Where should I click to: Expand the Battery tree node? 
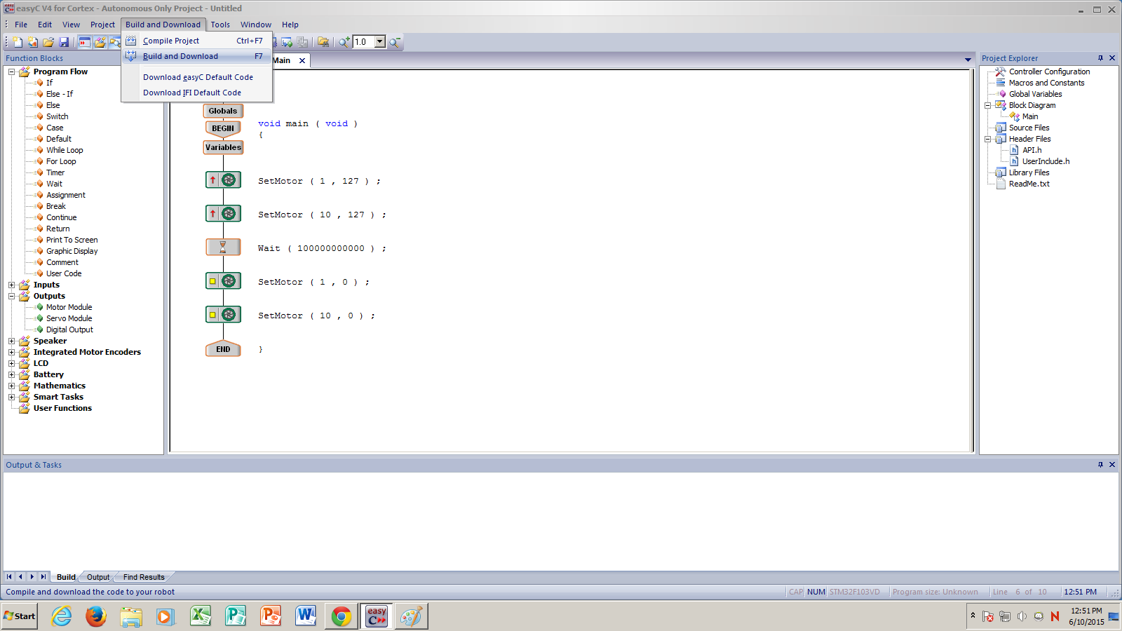click(11, 374)
